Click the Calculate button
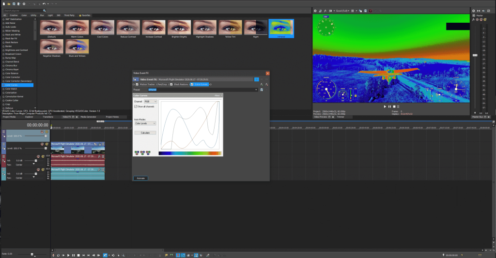 point(145,132)
